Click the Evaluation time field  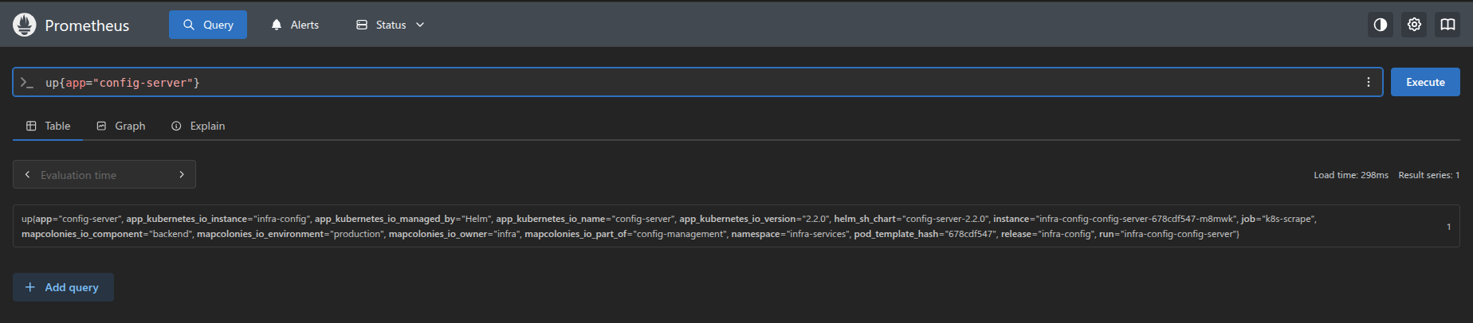pyautogui.click(x=104, y=174)
